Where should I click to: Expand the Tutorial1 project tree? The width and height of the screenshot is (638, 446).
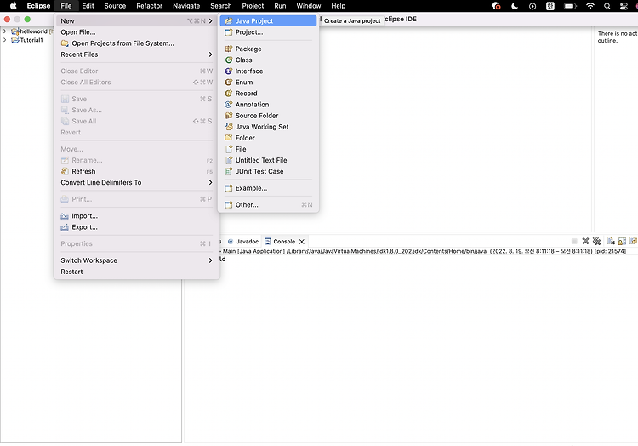tap(4, 40)
